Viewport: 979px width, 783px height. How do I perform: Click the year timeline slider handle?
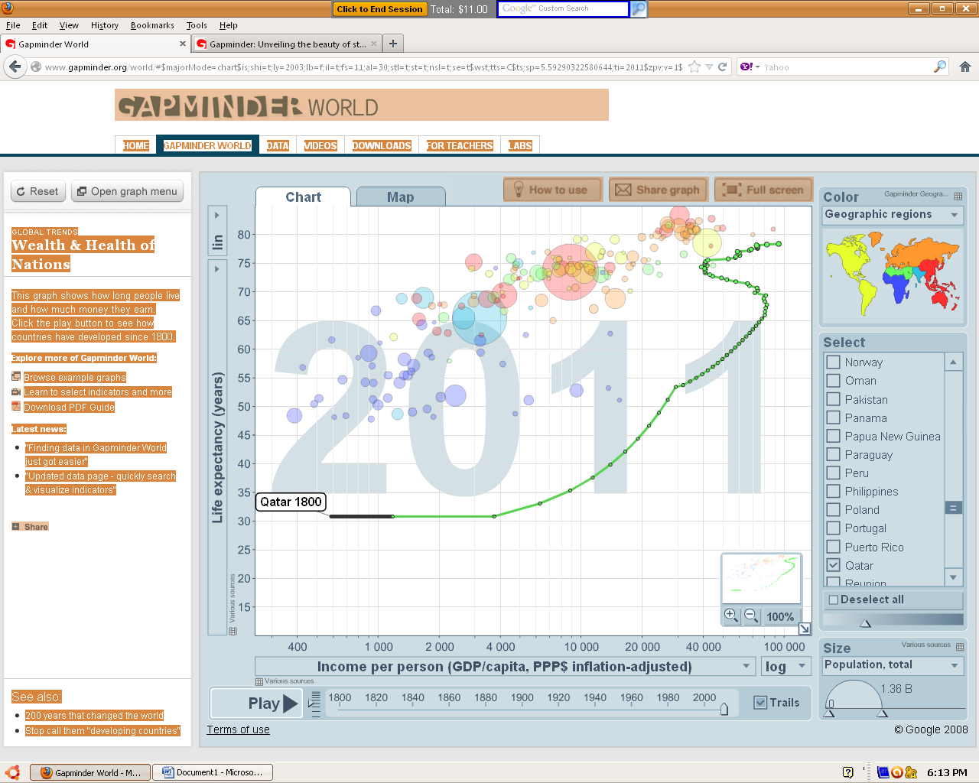coord(724,709)
